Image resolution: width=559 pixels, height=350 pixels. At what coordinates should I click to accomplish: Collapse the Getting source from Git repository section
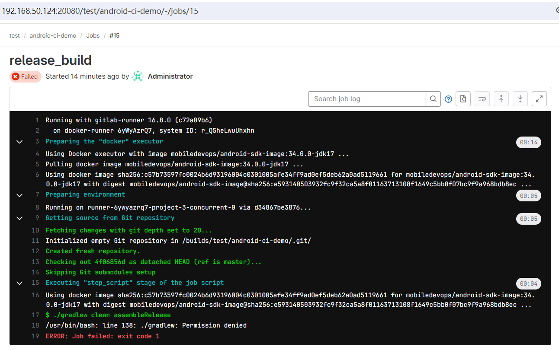point(19,218)
